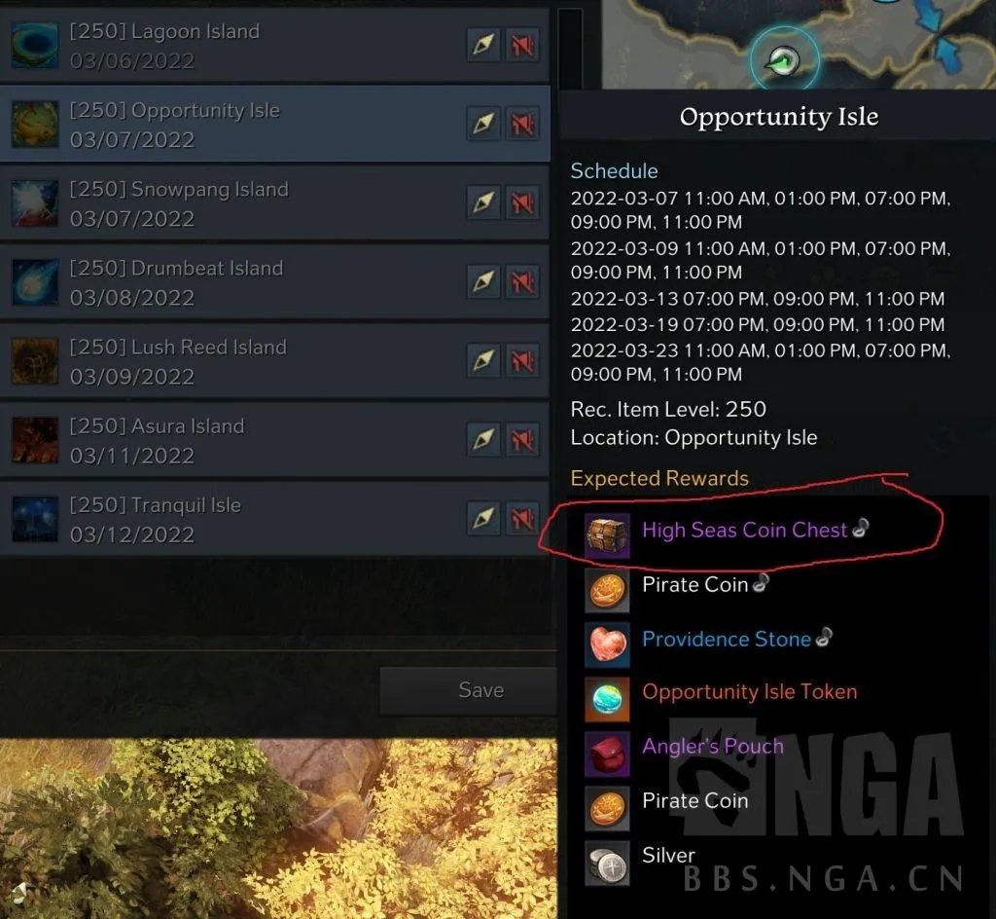Image resolution: width=996 pixels, height=919 pixels.
Task: Click the compass icon for Lagoon Island
Action: [x=483, y=45]
